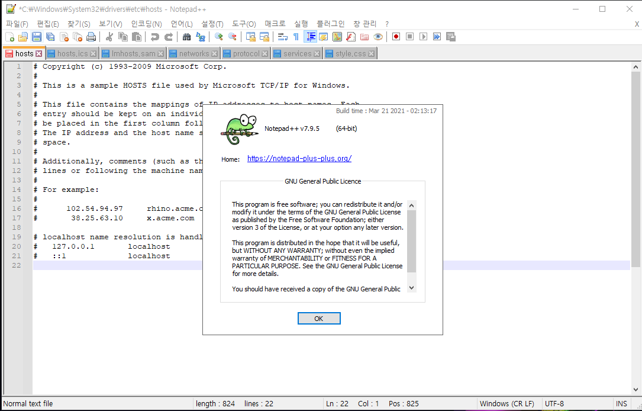This screenshot has width=642, height=411.
Task: Toggle synchronize horizontal scrolling icon
Action: point(264,37)
